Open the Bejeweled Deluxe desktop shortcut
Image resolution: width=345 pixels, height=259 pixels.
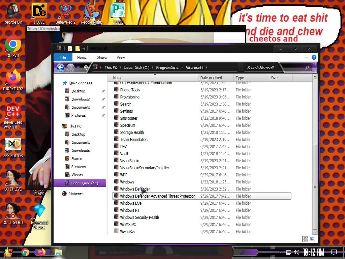pos(39,217)
